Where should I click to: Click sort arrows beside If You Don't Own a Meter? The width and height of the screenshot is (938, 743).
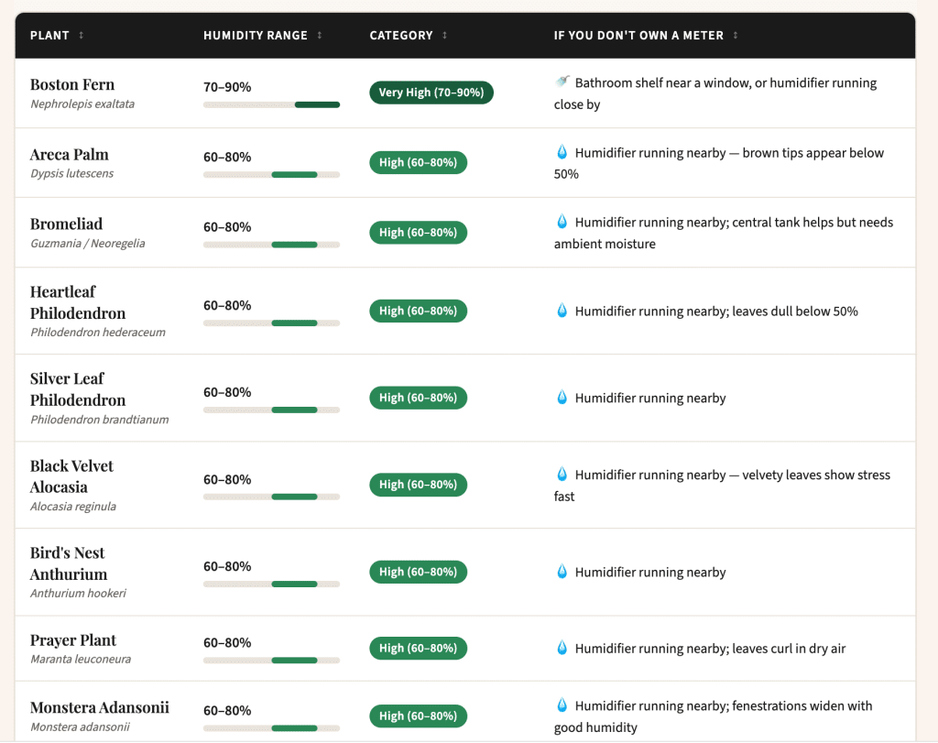pyautogui.click(x=736, y=36)
